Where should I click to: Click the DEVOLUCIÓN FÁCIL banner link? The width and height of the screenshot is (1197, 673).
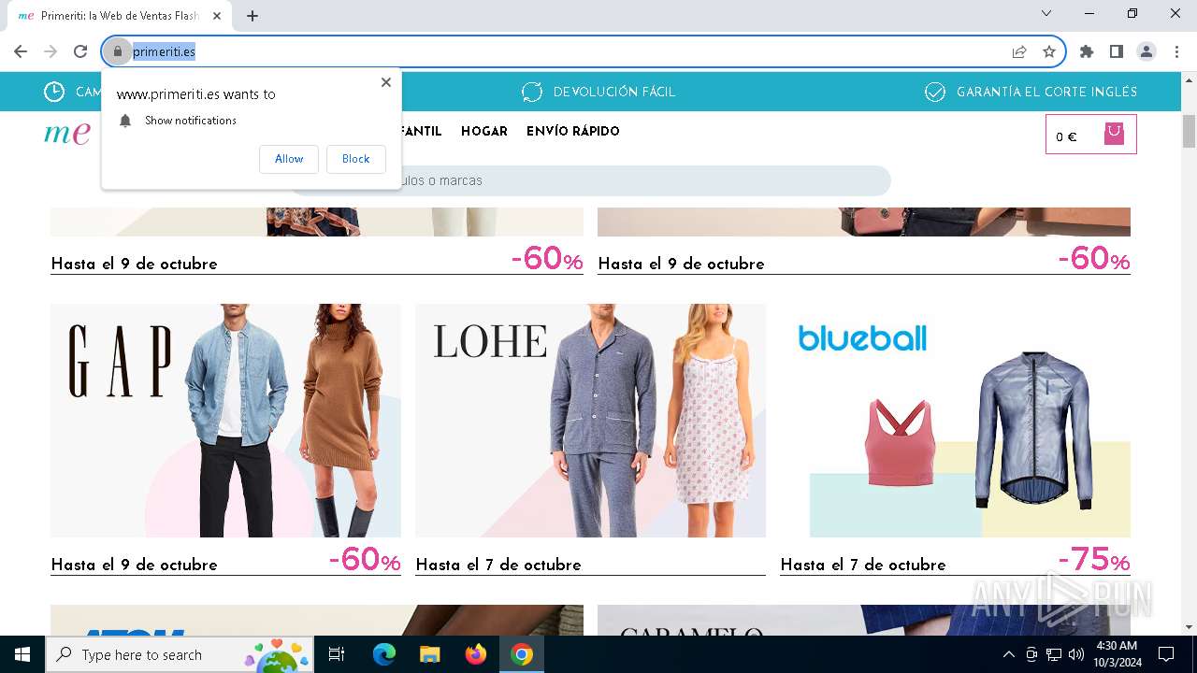click(613, 92)
